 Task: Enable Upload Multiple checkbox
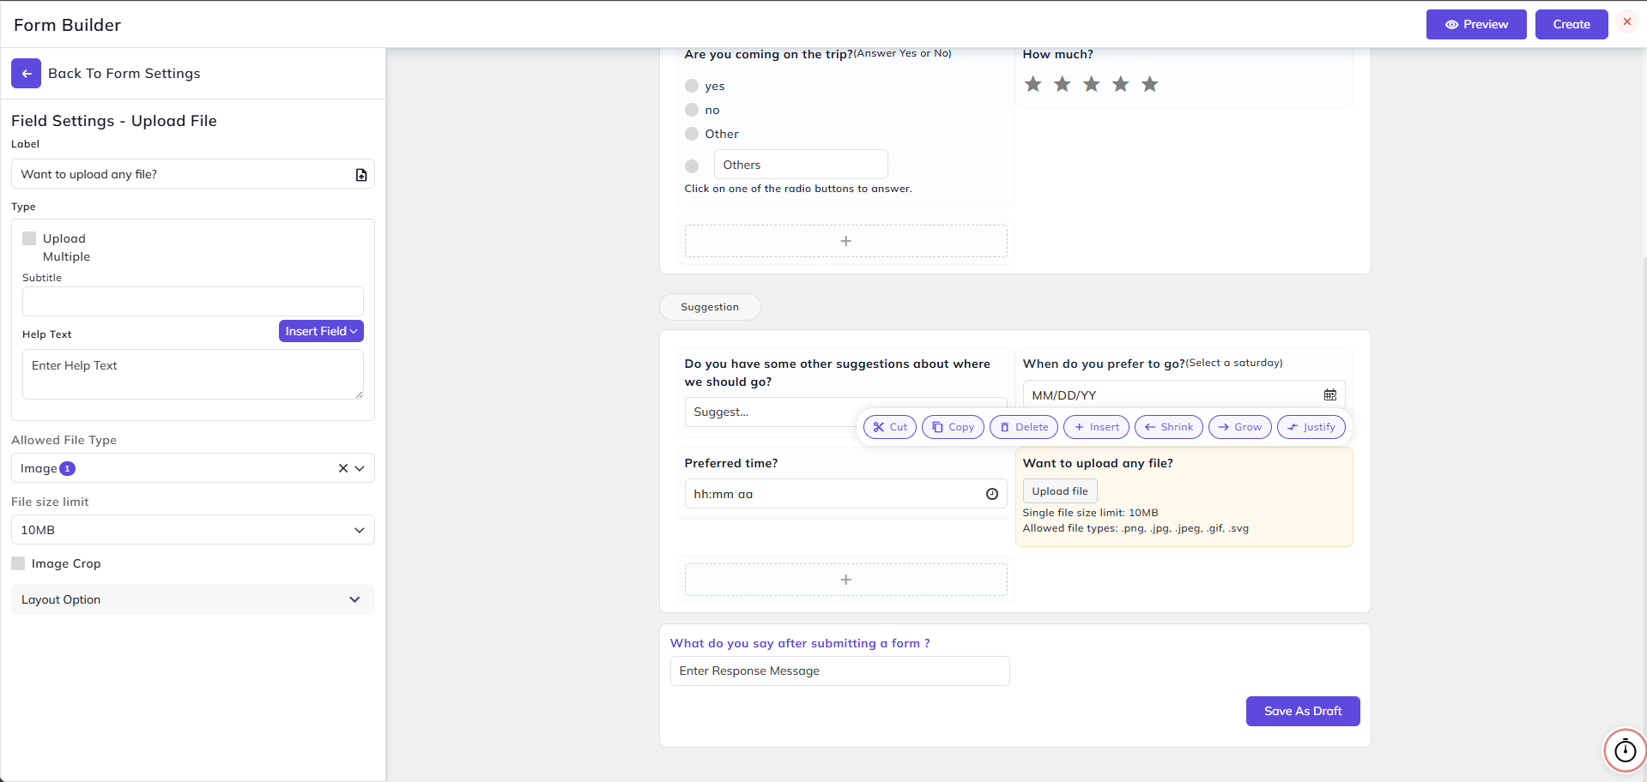[29, 238]
